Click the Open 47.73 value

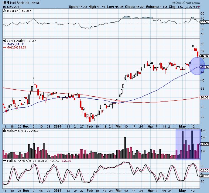pos(78,7)
